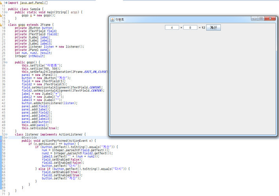
Task: Click the 'int num, num2, result;' line
Action: 33,53
